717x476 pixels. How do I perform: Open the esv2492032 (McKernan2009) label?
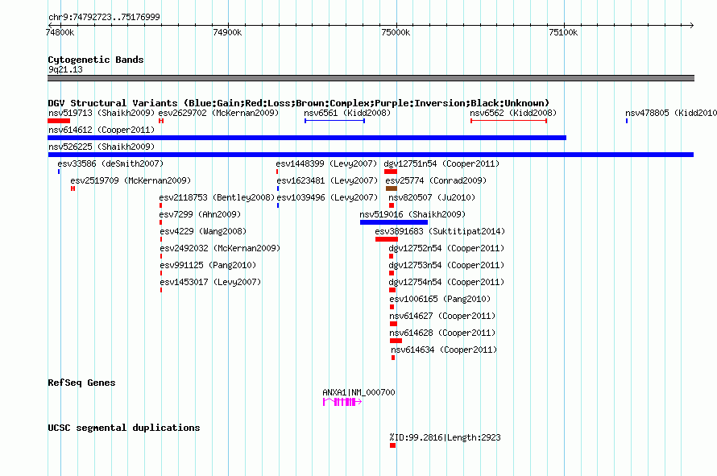220,248
